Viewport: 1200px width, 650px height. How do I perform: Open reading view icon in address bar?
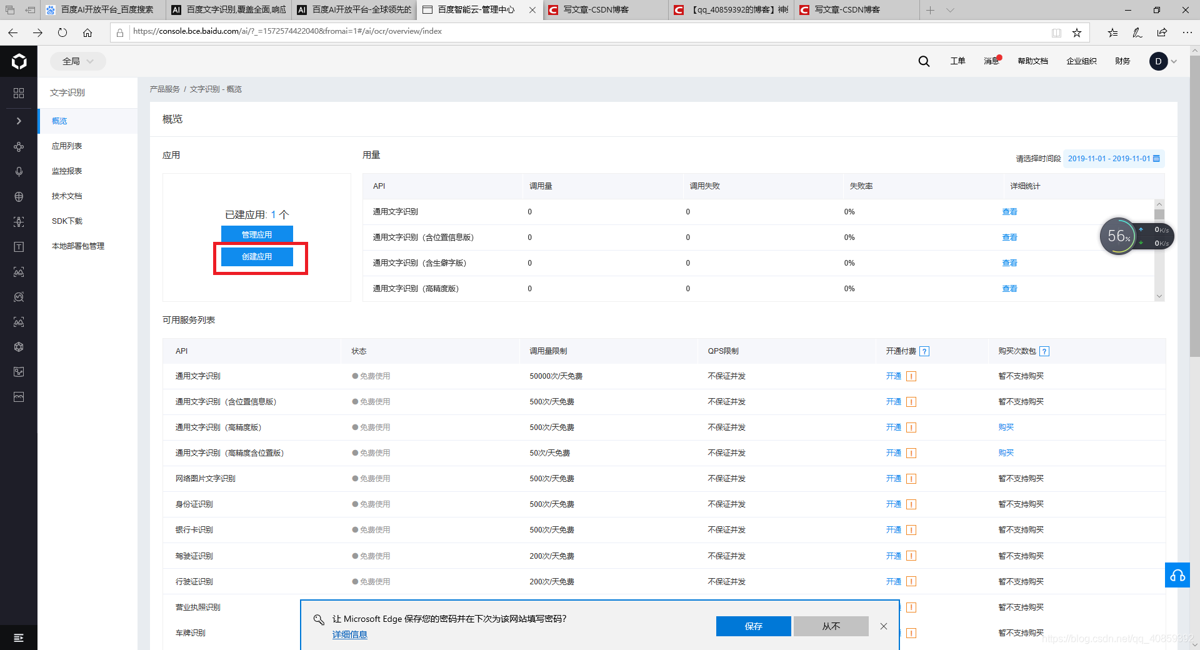coord(1056,32)
